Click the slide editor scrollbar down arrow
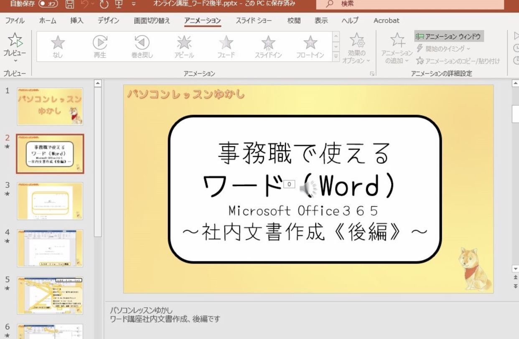This screenshot has height=339, width=519. pos(516,269)
